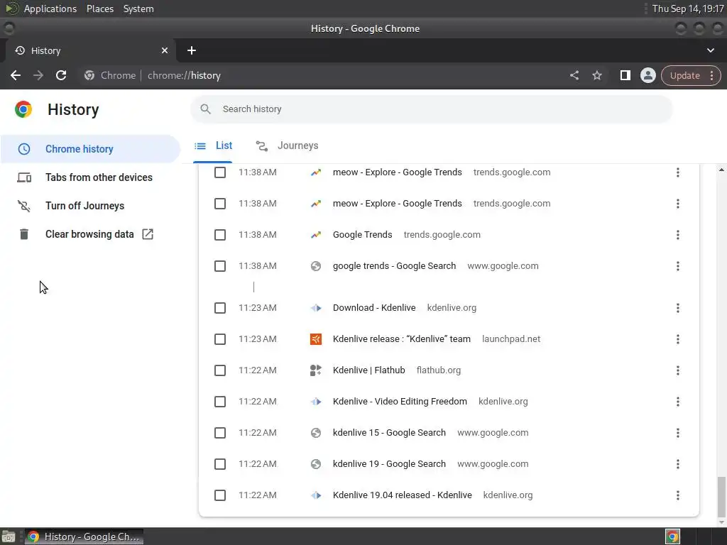Open a new tab with plus button
Viewport: 727px width, 545px height.
[192, 50]
